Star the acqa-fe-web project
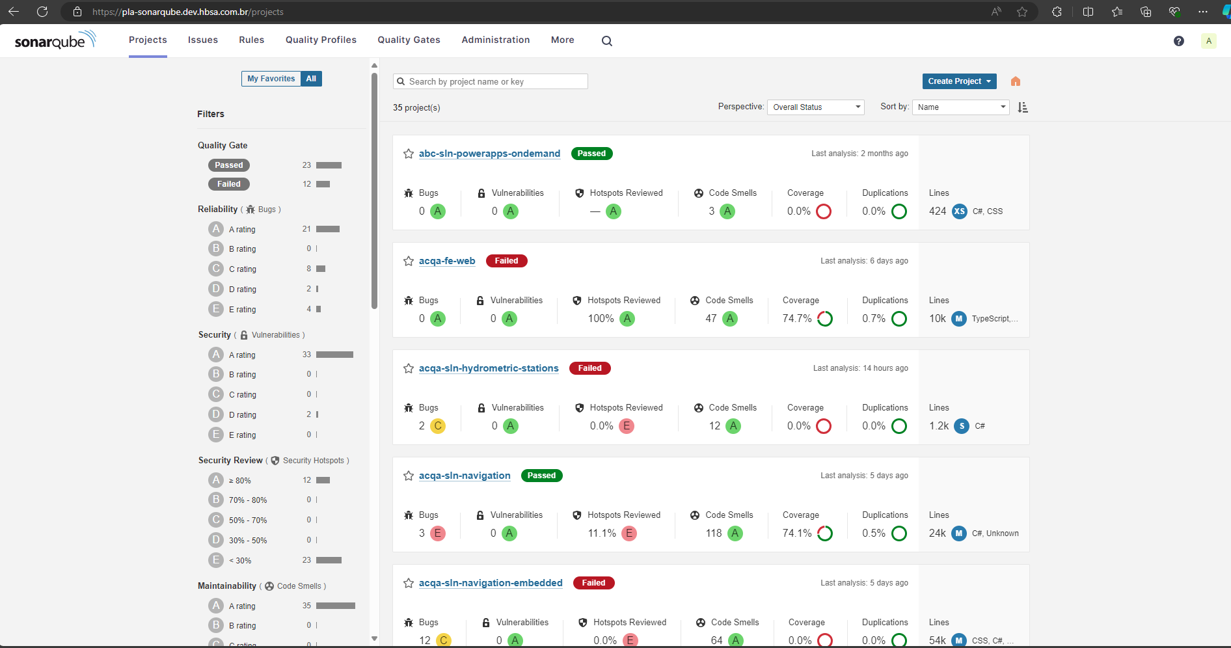The width and height of the screenshot is (1231, 648). coord(409,262)
